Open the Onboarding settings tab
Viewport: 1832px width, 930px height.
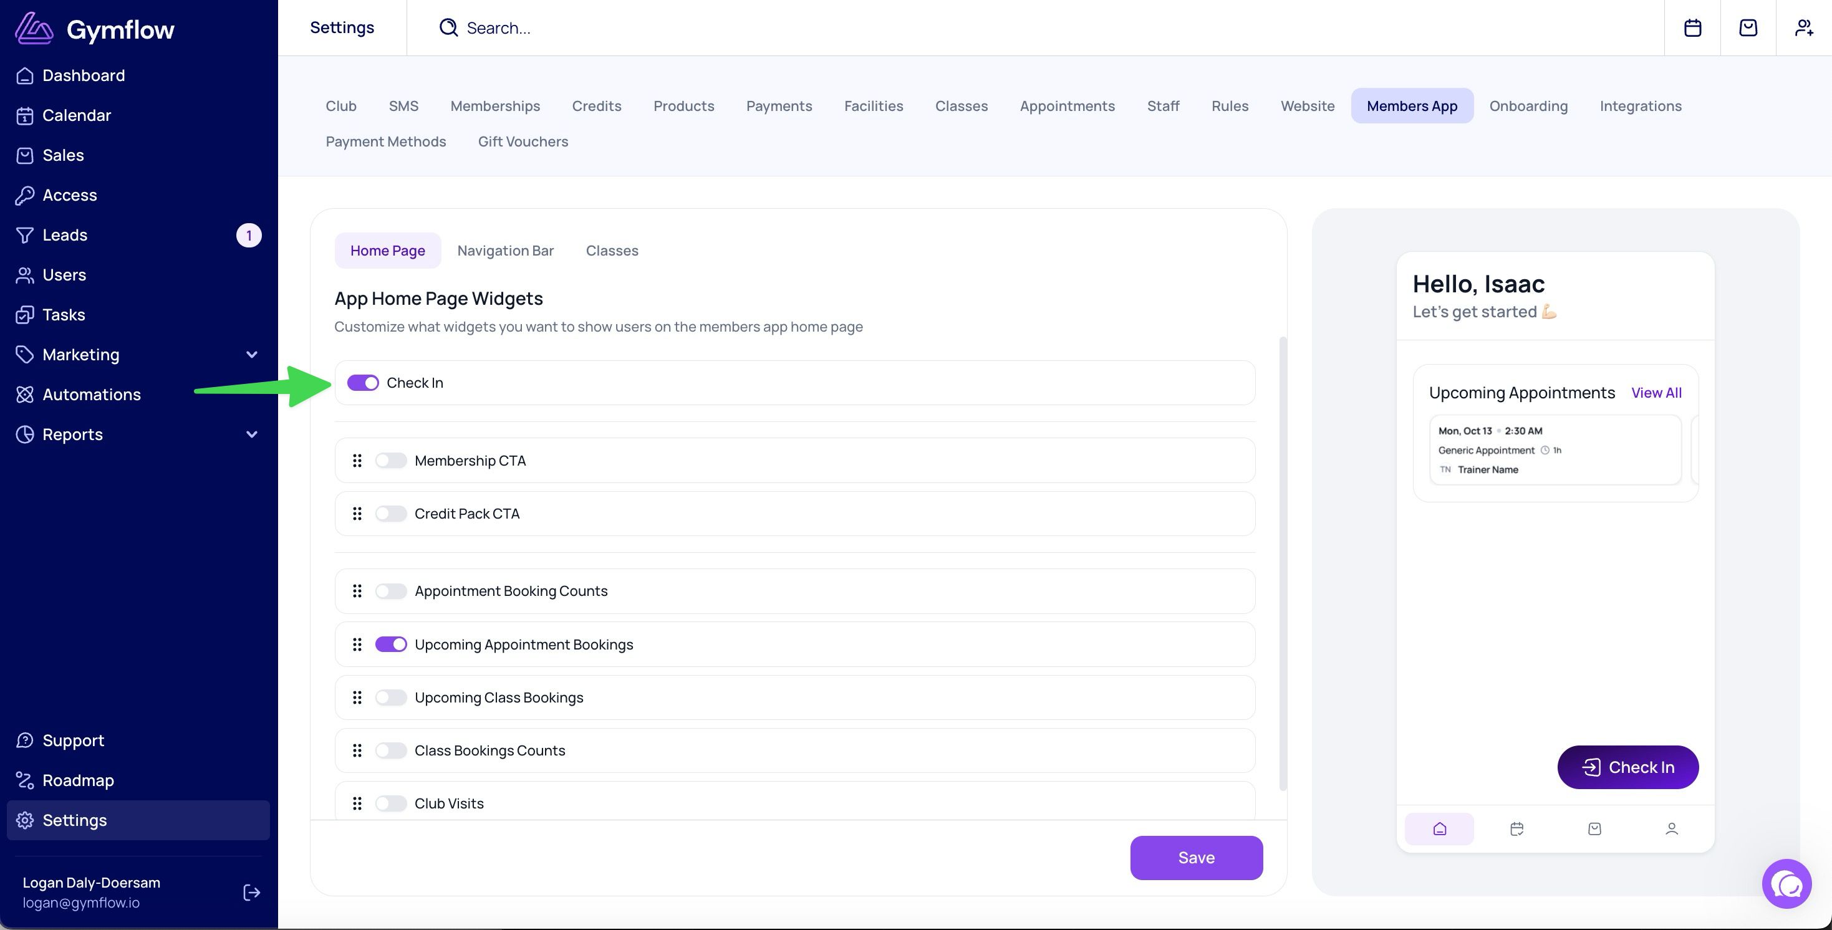tap(1528, 106)
